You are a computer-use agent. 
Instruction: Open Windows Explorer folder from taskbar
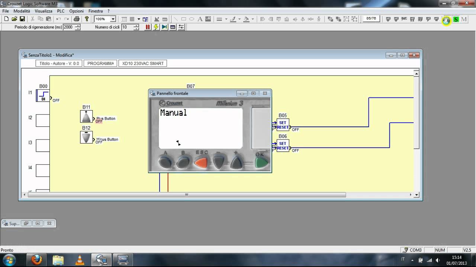point(58,260)
